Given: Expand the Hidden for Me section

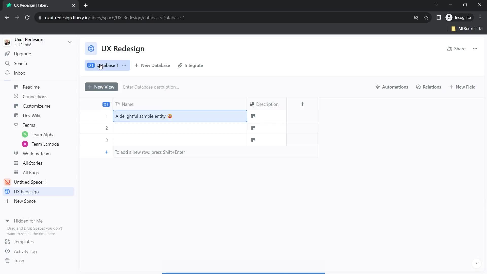Looking at the screenshot, I should click(7, 221).
